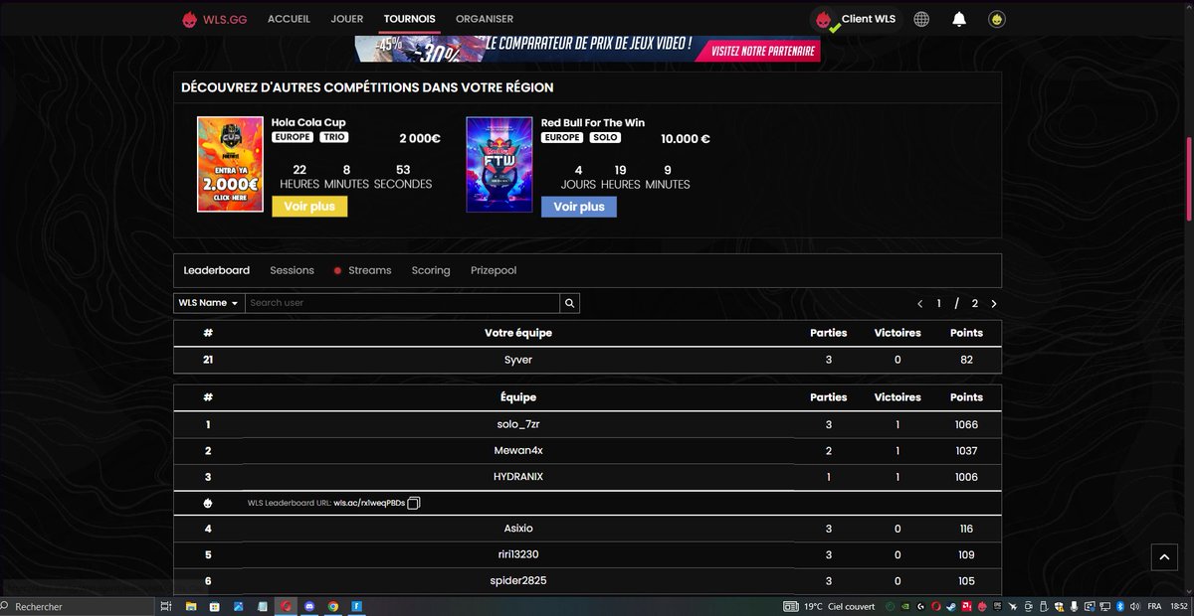1194x616 pixels.
Task: Click the Search user input field
Action: [x=402, y=303]
